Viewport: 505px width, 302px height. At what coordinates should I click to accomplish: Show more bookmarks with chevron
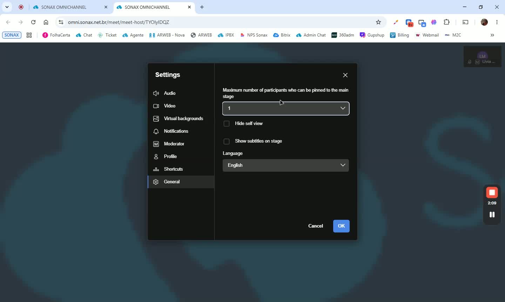point(492,35)
